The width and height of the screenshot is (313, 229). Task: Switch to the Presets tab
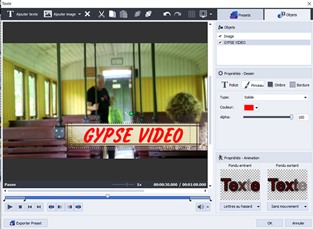(x=240, y=15)
